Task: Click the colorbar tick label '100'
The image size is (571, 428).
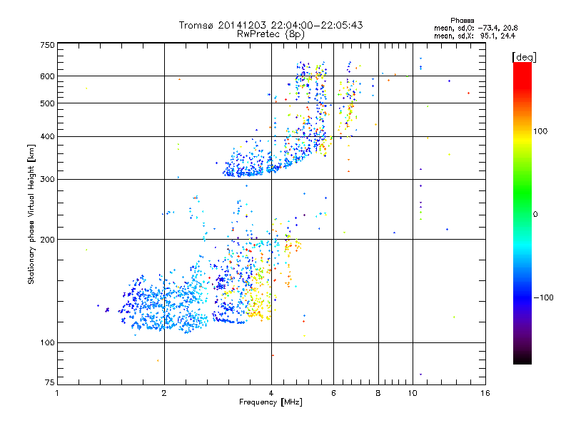Action: tap(540, 131)
